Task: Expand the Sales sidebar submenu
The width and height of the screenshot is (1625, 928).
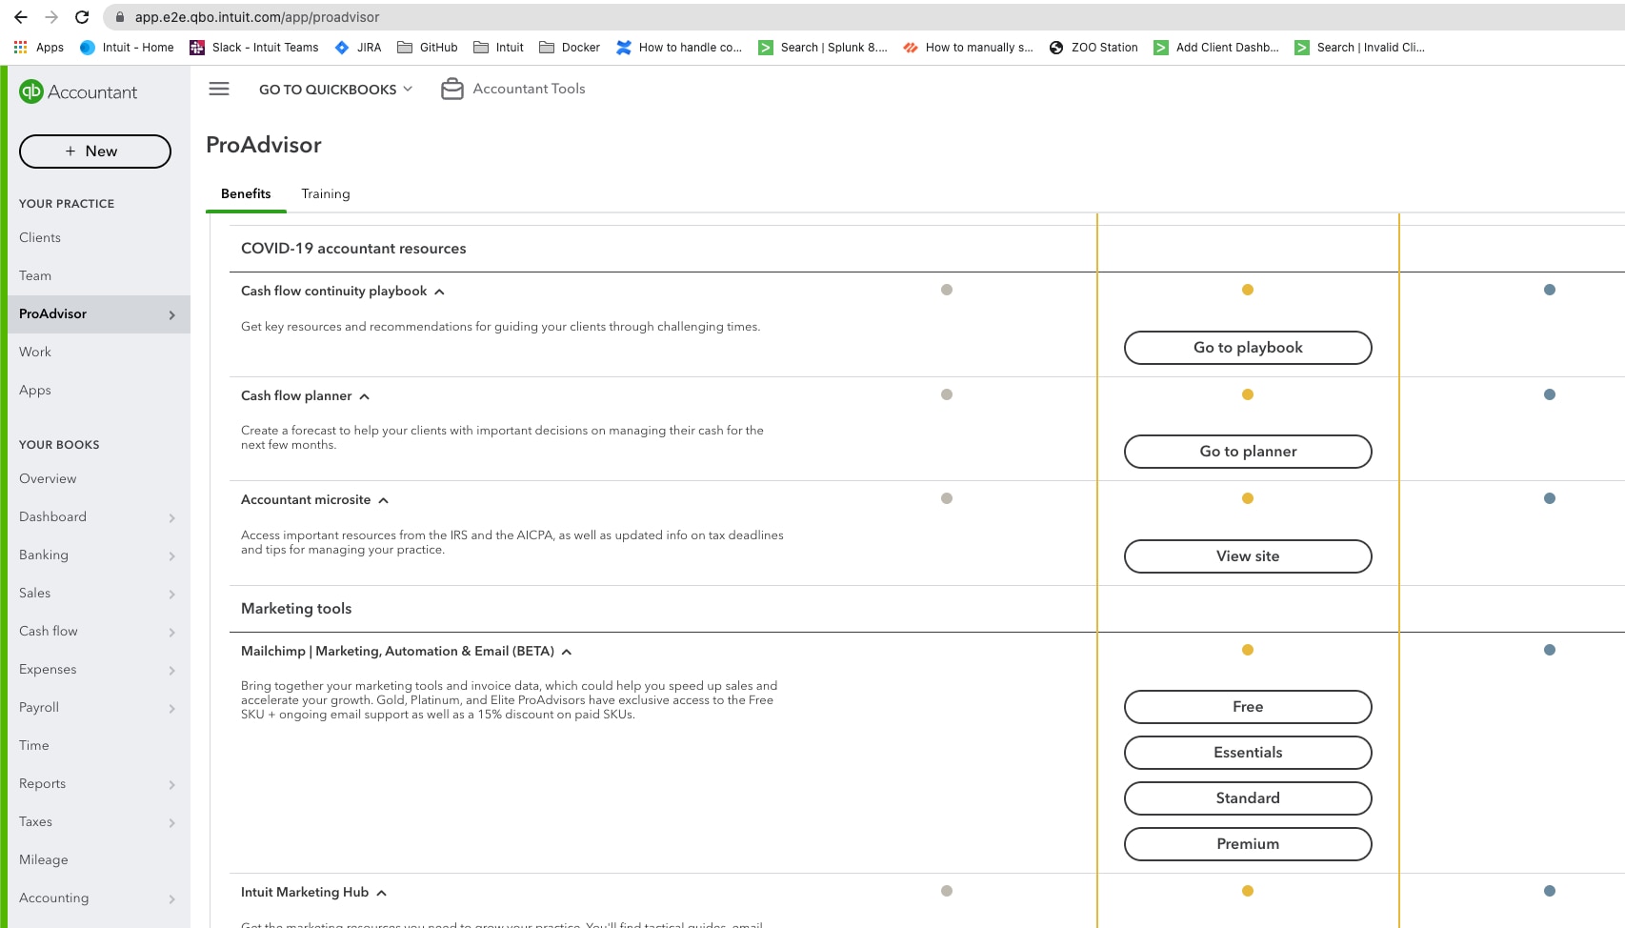Action: click(x=172, y=594)
